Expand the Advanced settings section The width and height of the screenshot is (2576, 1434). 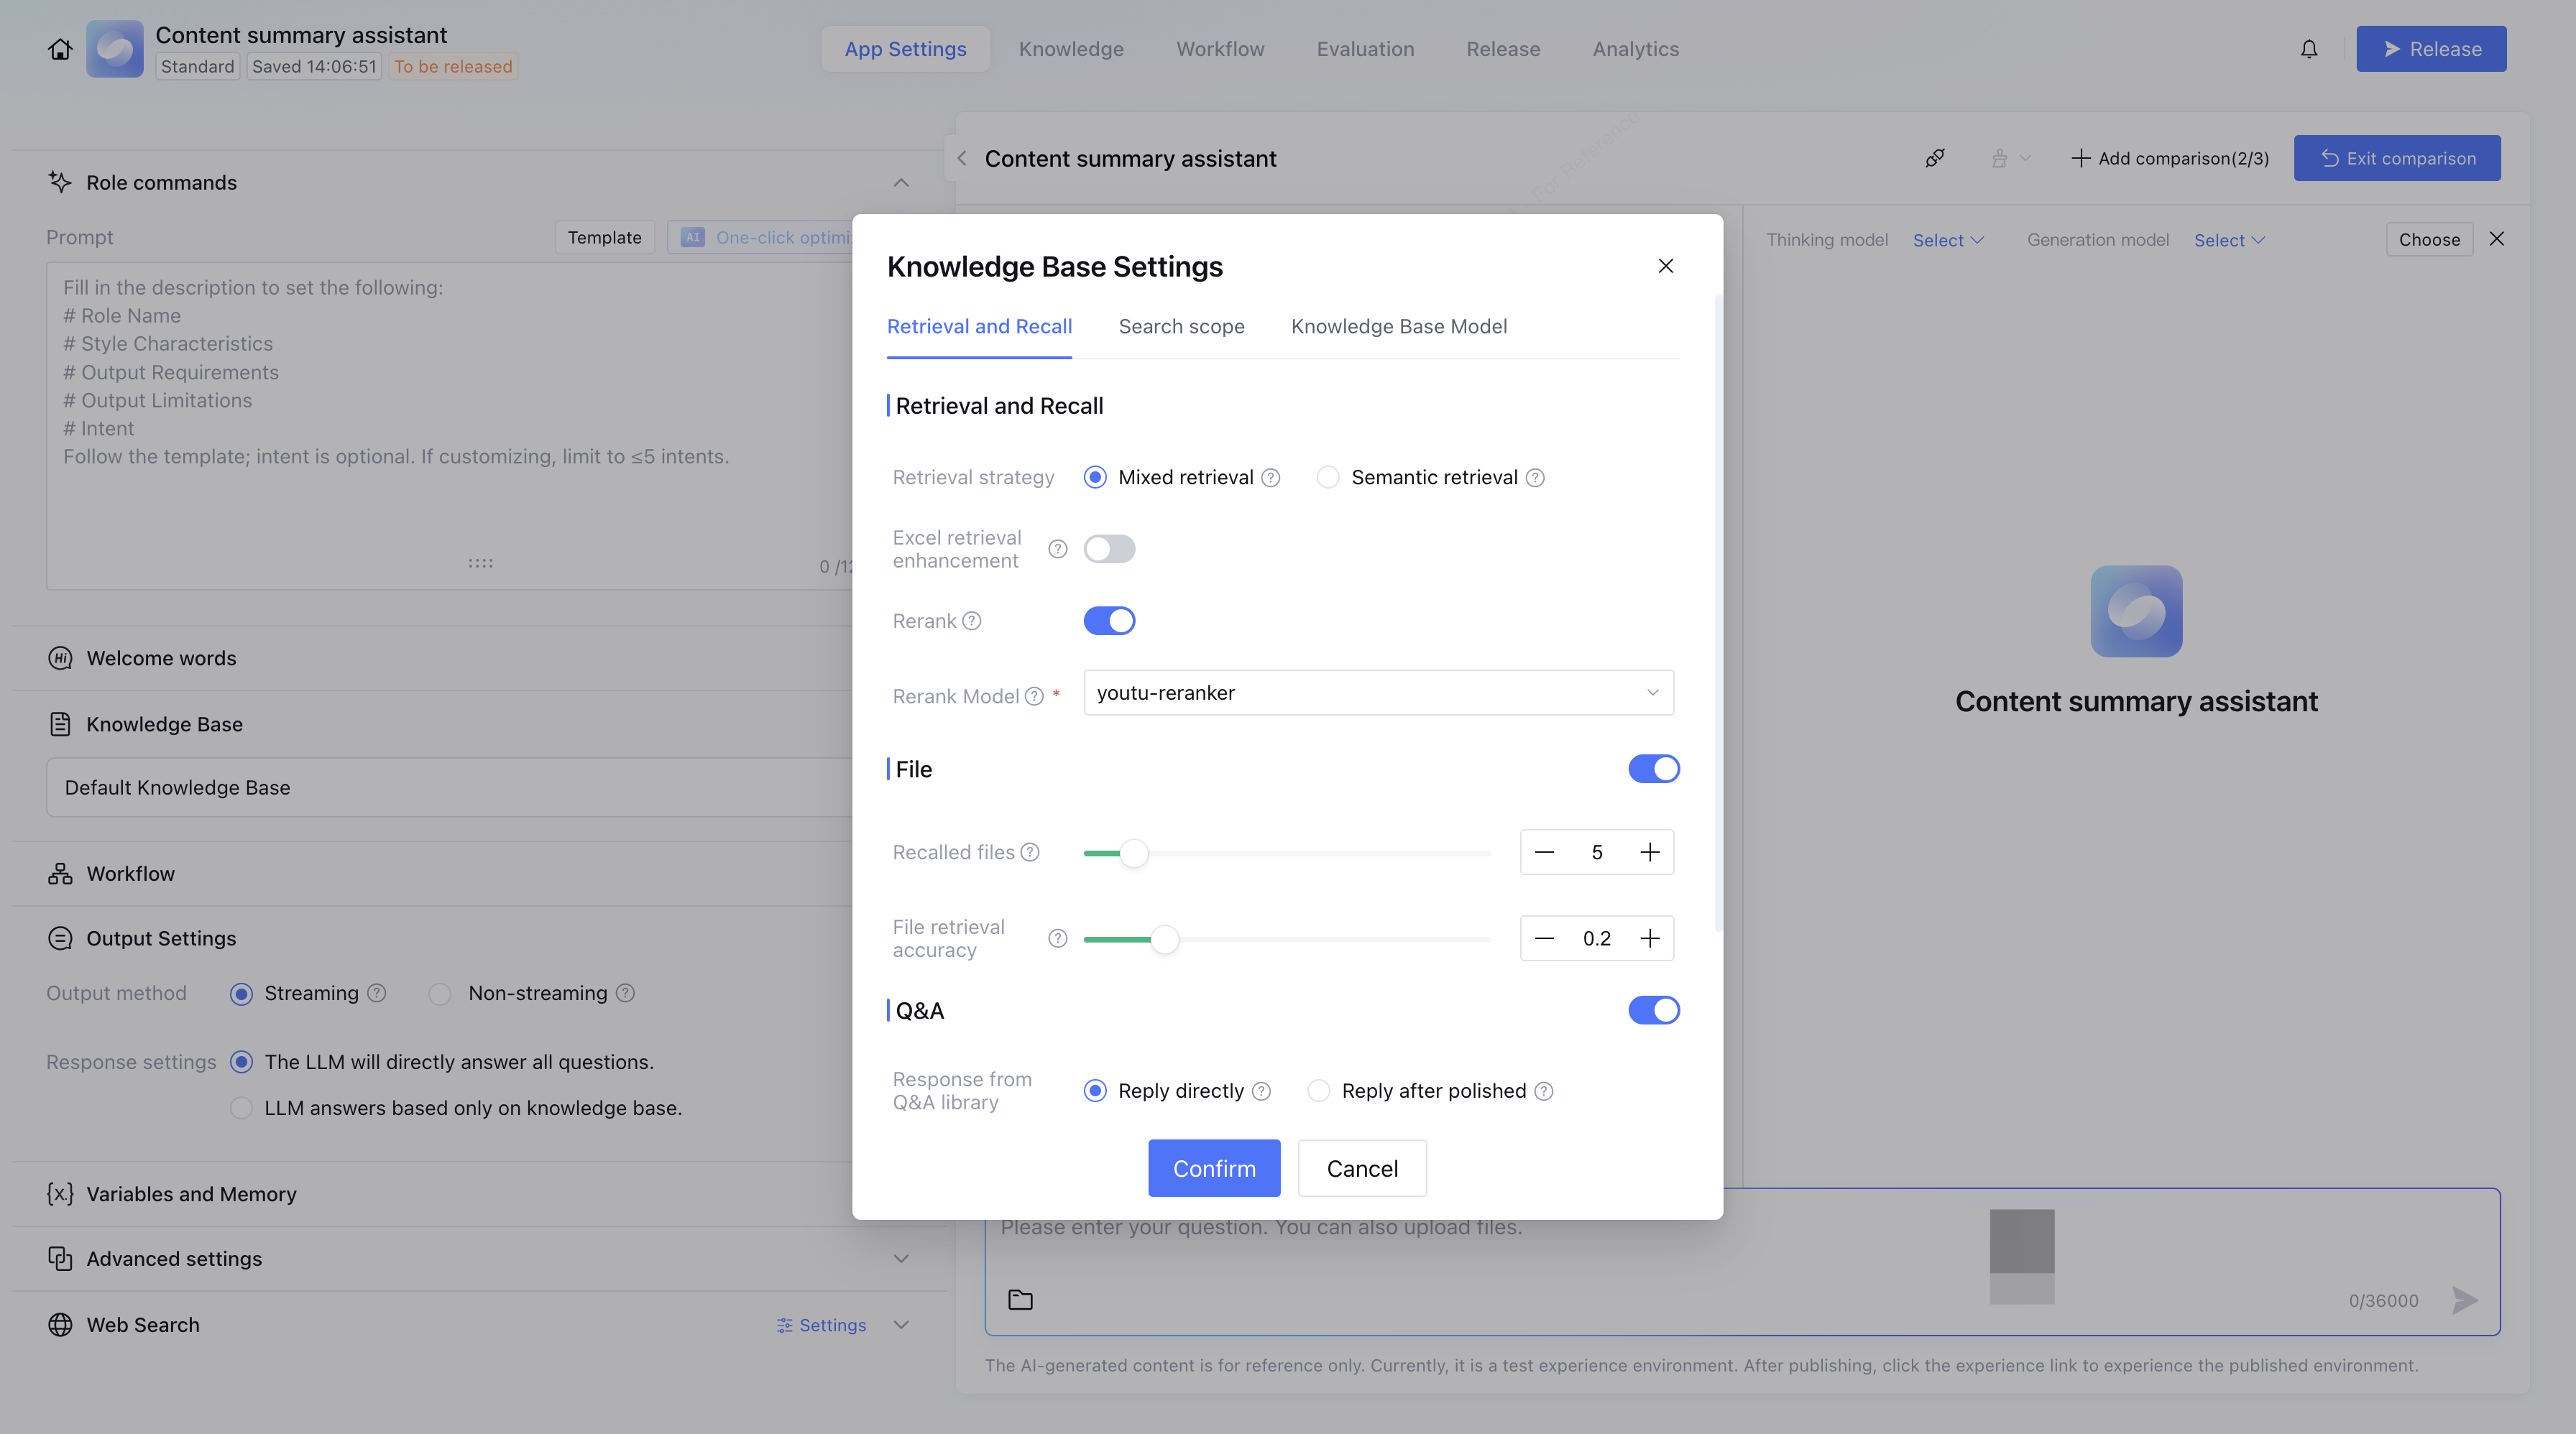[900, 1258]
